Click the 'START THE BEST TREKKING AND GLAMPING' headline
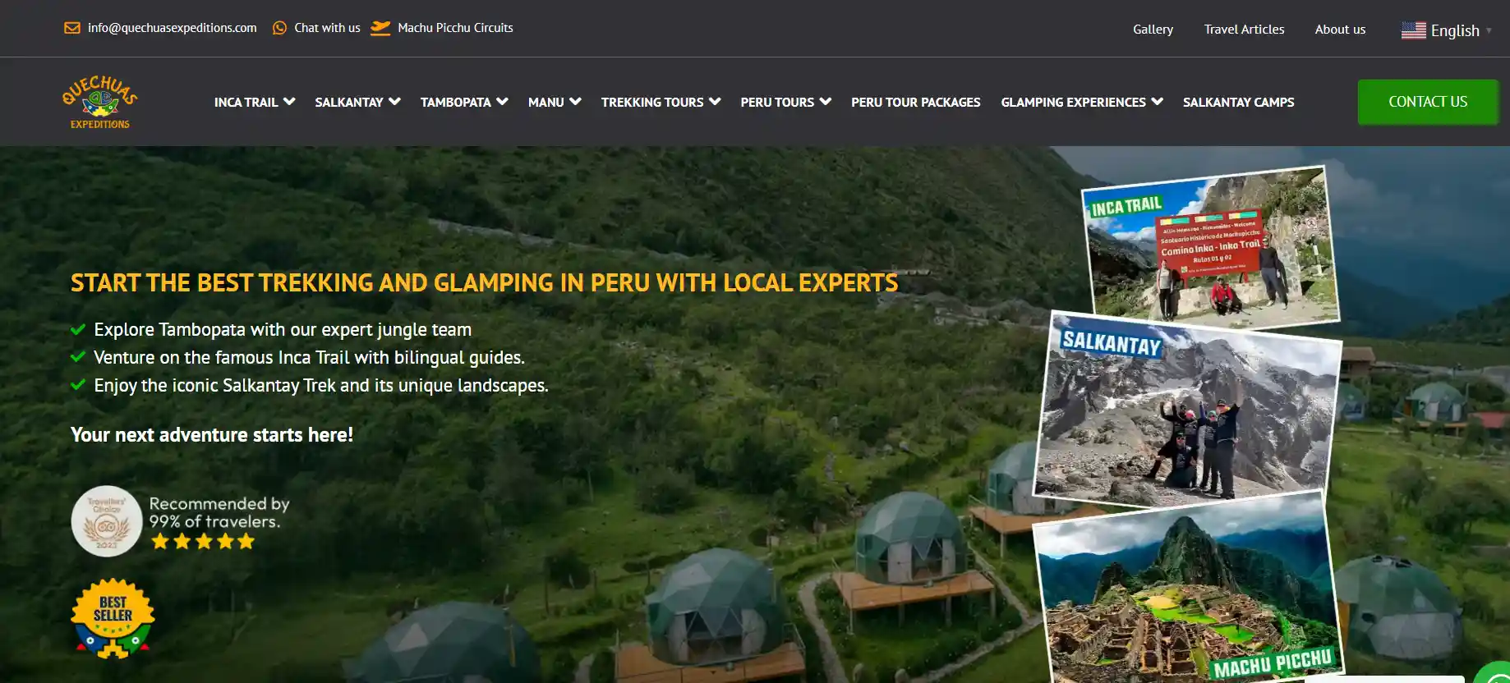The image size is (1510, 683). pos(484,283)
